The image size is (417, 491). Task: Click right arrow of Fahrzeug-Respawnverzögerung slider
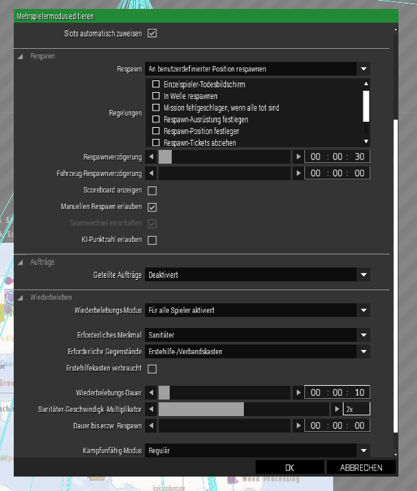(298, 173)
